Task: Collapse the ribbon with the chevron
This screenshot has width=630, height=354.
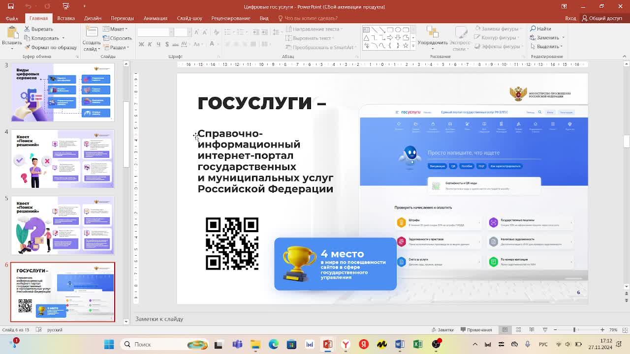Action: (625, 57)
